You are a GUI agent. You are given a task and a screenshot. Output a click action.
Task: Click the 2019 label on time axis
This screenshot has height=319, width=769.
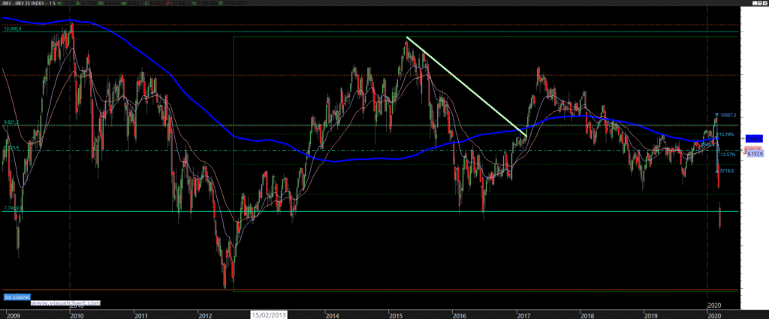[x=651, y=315]
